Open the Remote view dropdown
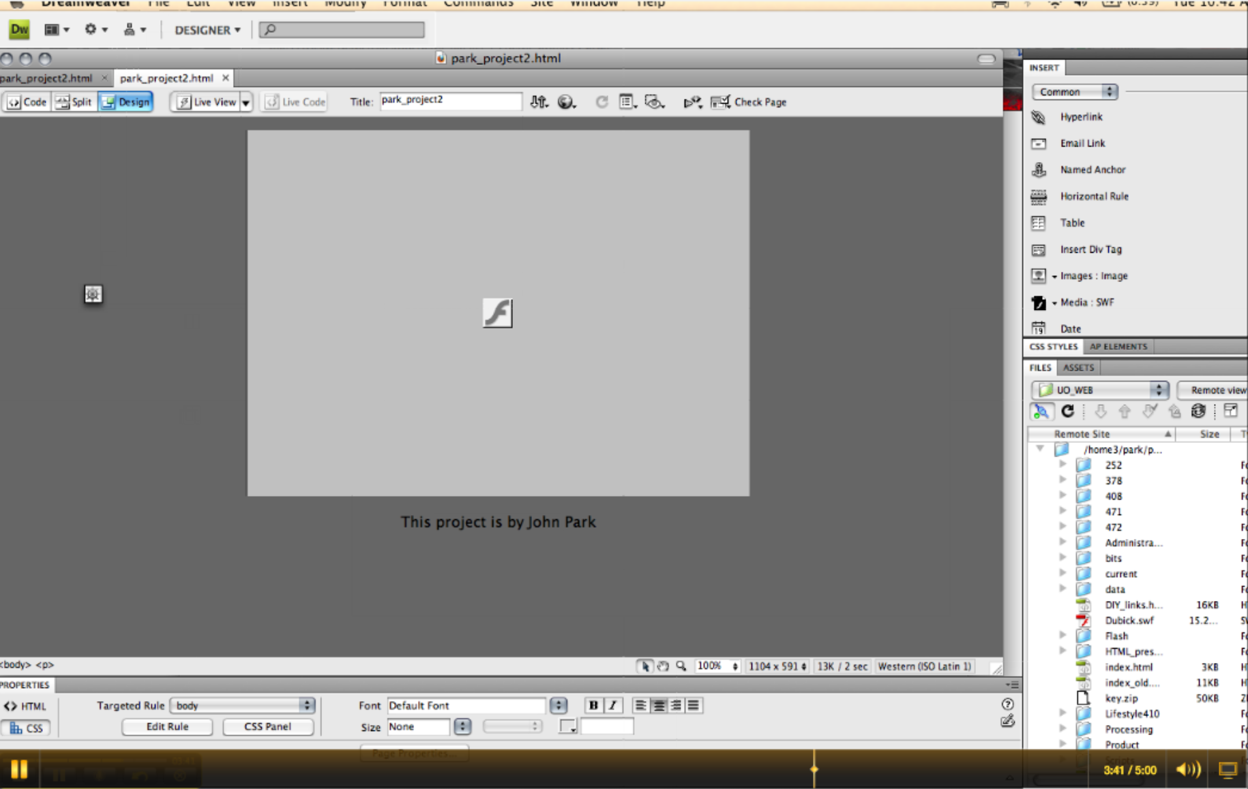 (x=1214, y=390)
